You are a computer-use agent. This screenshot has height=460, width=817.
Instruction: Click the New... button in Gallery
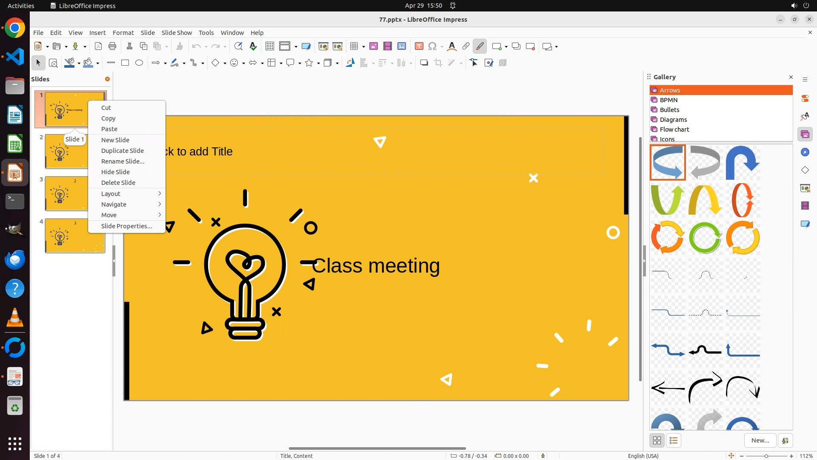point(760,440)
